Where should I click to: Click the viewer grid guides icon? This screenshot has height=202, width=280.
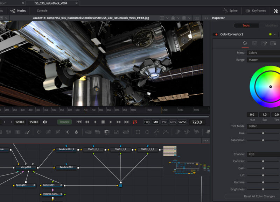184,18
